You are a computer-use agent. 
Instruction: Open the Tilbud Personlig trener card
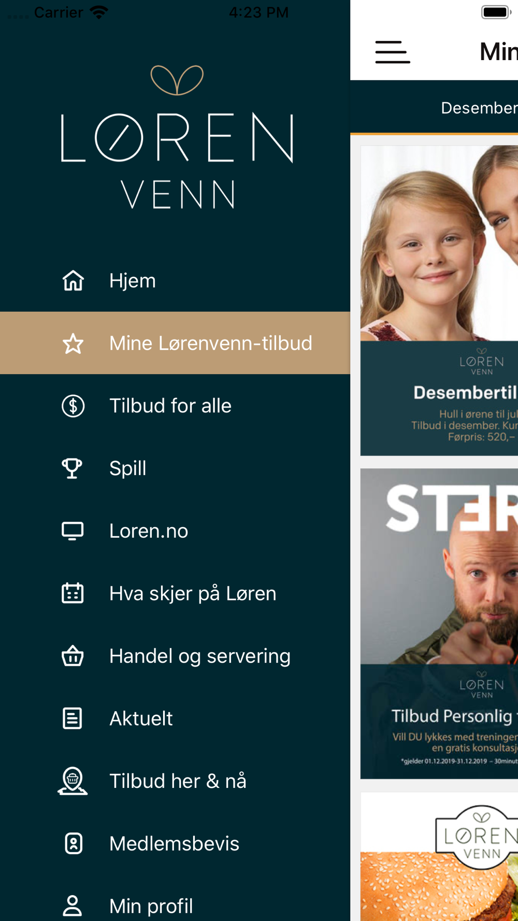pos(439,624)
